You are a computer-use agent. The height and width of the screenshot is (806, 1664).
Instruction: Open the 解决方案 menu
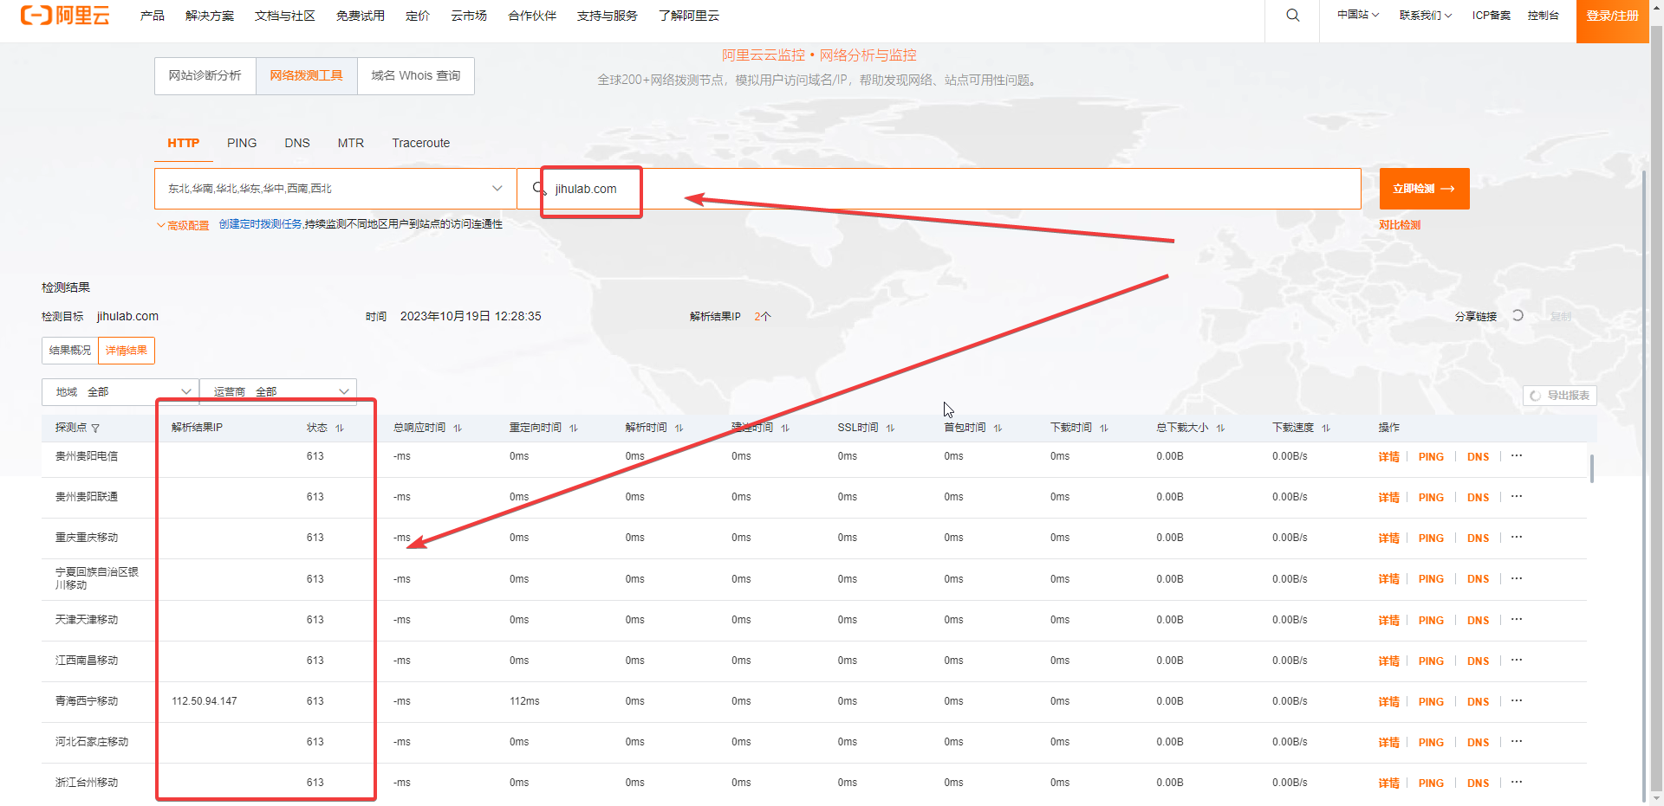click(210, 16)
